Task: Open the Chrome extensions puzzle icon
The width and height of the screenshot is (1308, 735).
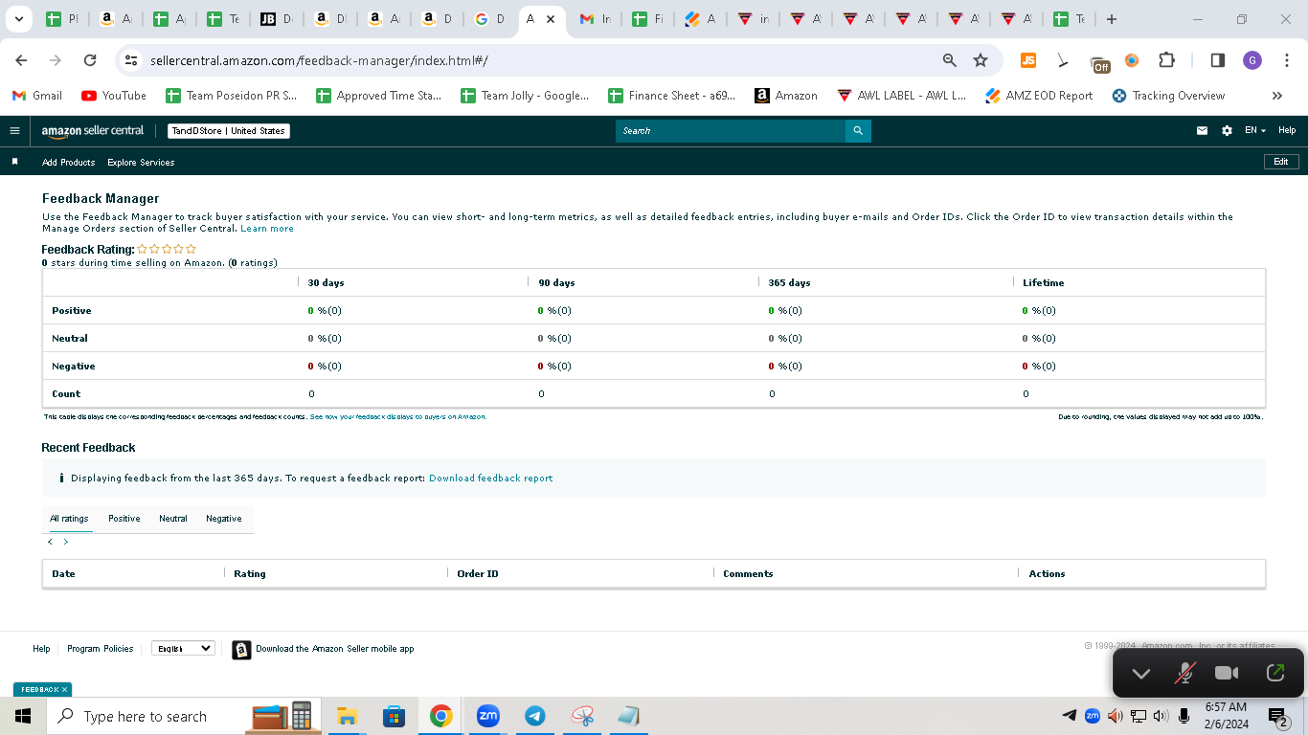Action: click(x=1166, y=60)
